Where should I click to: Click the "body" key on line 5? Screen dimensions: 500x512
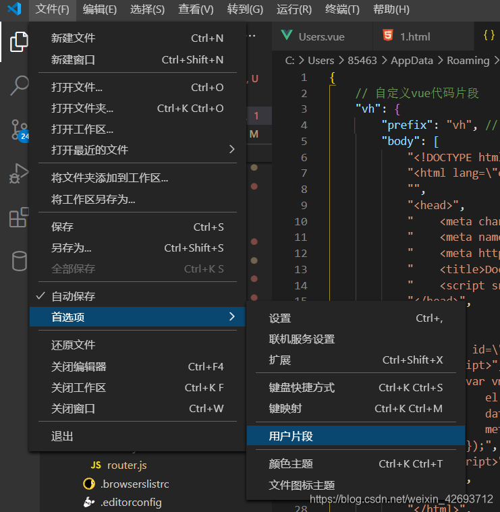pyautogui.click(x=401, y=142)
